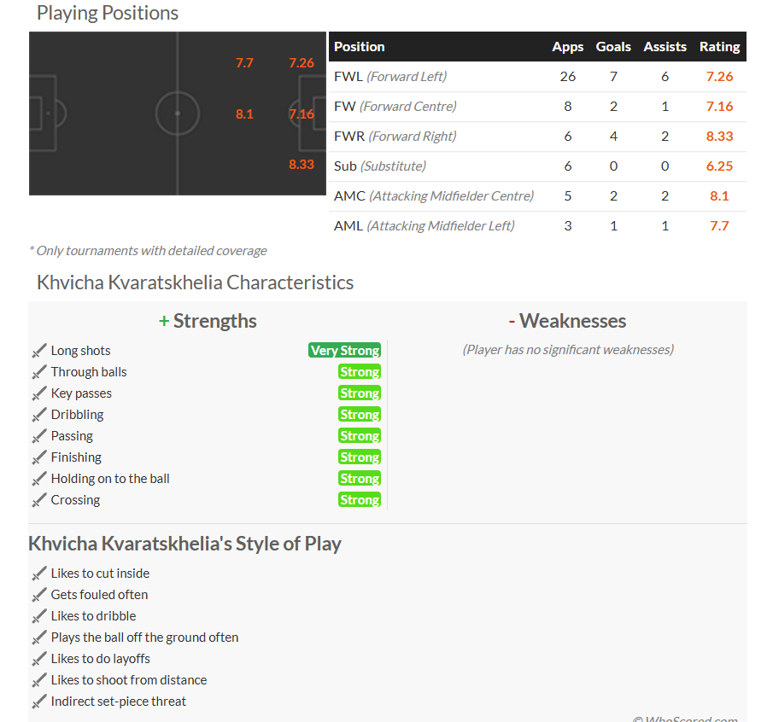Click the icon beside Indirect set-piece threat
Image resolution: width=767 pixels, height=722 pixels.
click(39, 701)
